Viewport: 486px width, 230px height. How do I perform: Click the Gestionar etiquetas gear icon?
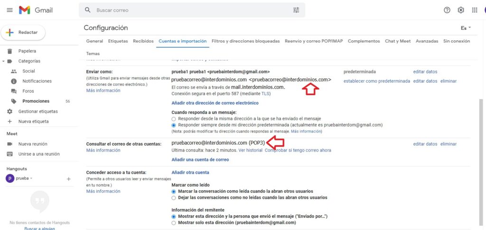[x=9, y=111]
